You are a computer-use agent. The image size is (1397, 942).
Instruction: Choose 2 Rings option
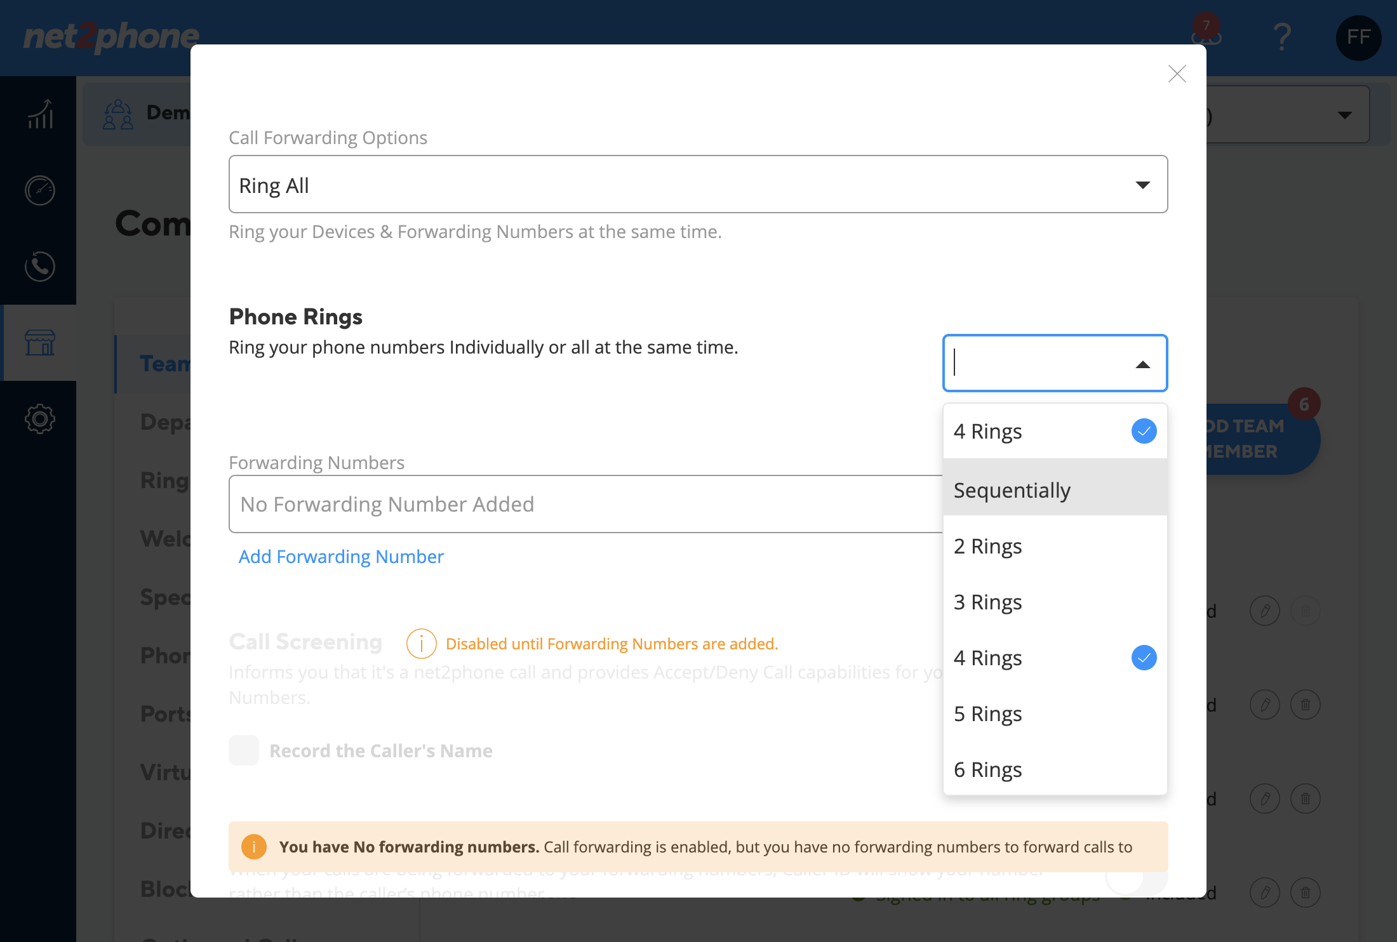(1055, 546)
